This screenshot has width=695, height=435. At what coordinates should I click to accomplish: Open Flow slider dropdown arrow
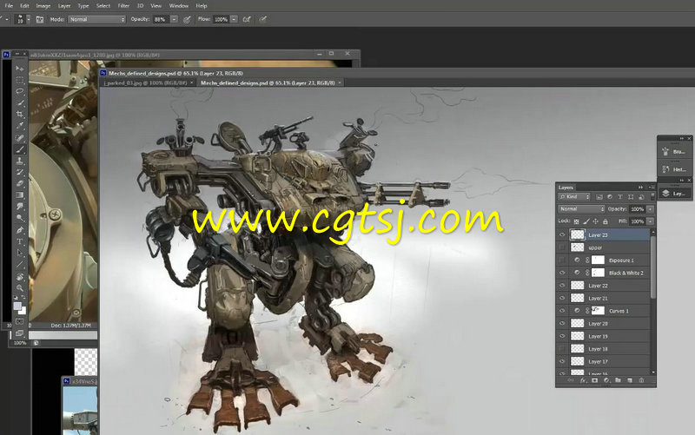pos(234,19)
